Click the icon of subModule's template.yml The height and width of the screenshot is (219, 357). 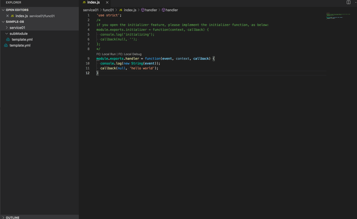(x=8, y=39)
